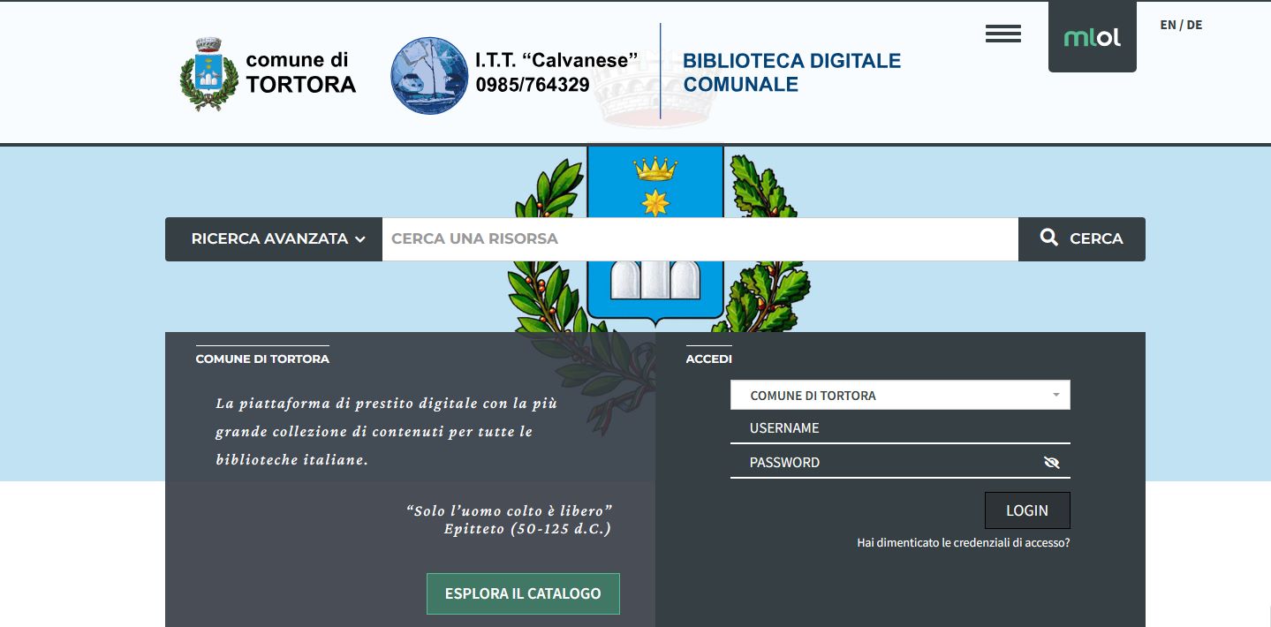Click the arrow on the library combo box
The height and width of the screenshot is (627, 1271).
[x=1055, y=396]
